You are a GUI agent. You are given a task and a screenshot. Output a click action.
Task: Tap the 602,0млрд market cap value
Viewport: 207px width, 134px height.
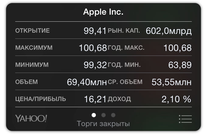(169, 31)
